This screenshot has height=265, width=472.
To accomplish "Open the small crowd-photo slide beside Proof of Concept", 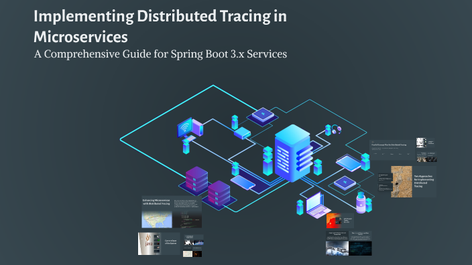I will (426, 157).
